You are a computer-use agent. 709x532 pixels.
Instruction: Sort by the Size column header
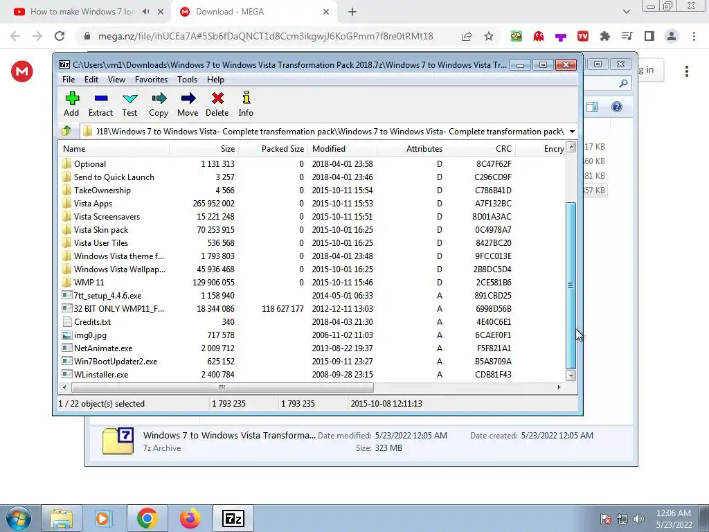(x=204, y=149)
